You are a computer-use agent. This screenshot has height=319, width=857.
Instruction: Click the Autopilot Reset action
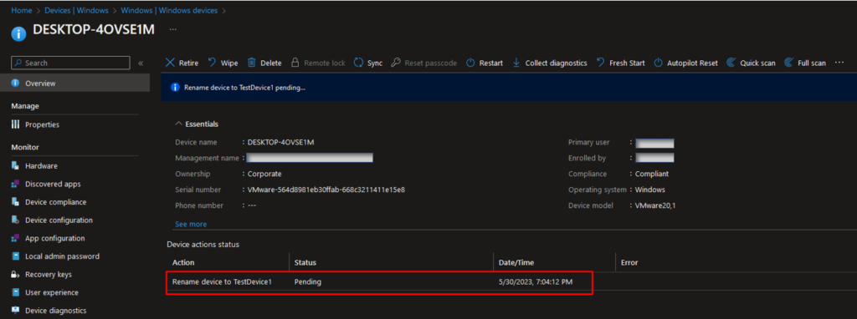tap(686, 63)
